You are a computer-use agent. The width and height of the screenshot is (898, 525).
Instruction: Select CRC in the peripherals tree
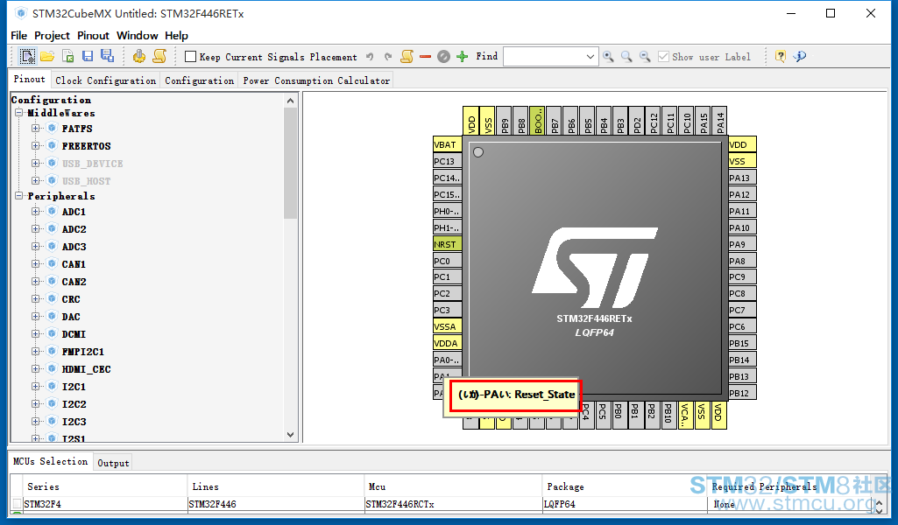coord(71,299)
